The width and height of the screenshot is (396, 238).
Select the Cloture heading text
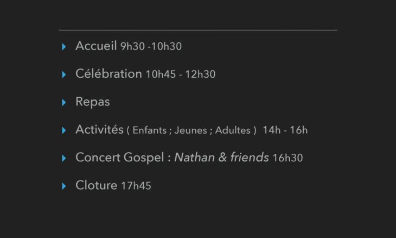[x=96, y=185]
